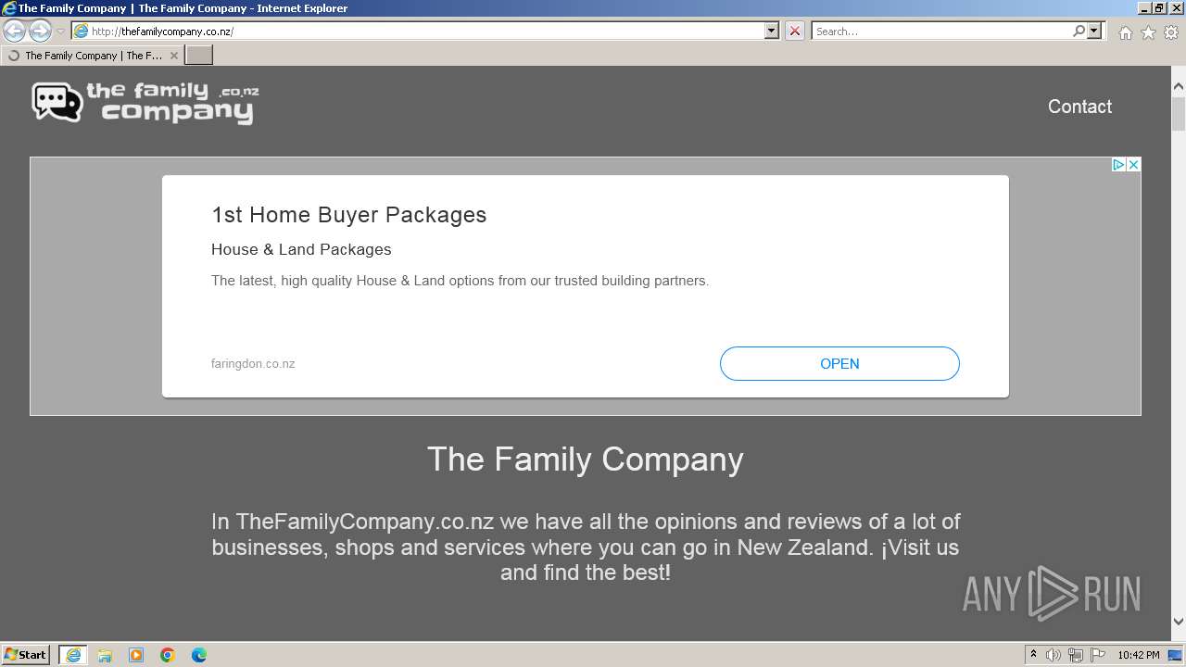Viewport: 1186px width, 667px height.
Task: Click the intro paragraph about TheFamilyCompany.co.nz
Action: pyautogui.click(x=586, y=547)
